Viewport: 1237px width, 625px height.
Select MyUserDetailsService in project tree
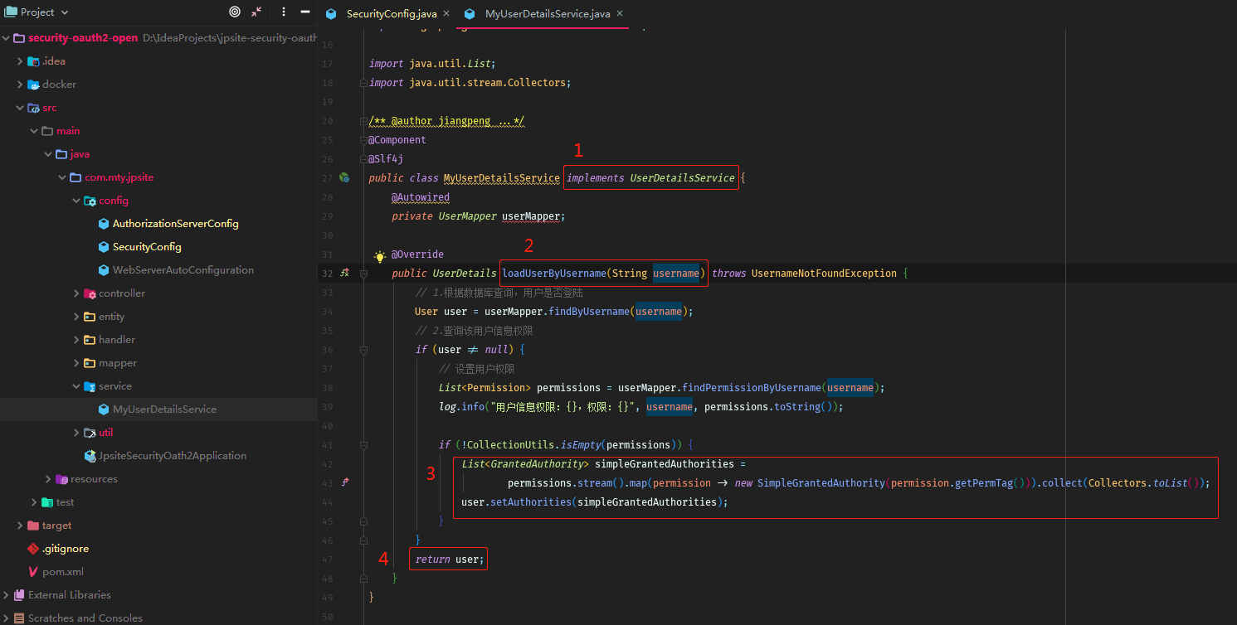[x=164, y=409]
